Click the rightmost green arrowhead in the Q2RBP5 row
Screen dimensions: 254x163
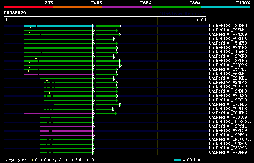tap(121, 61)
